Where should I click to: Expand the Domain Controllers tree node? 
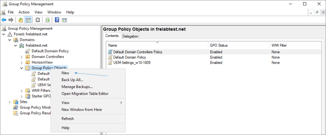click(x=22, y=57)
